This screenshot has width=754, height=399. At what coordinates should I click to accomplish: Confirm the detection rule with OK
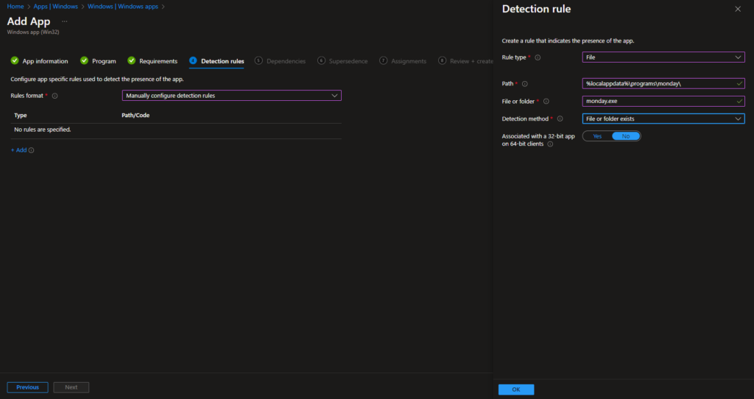click(x=516, y=389)
